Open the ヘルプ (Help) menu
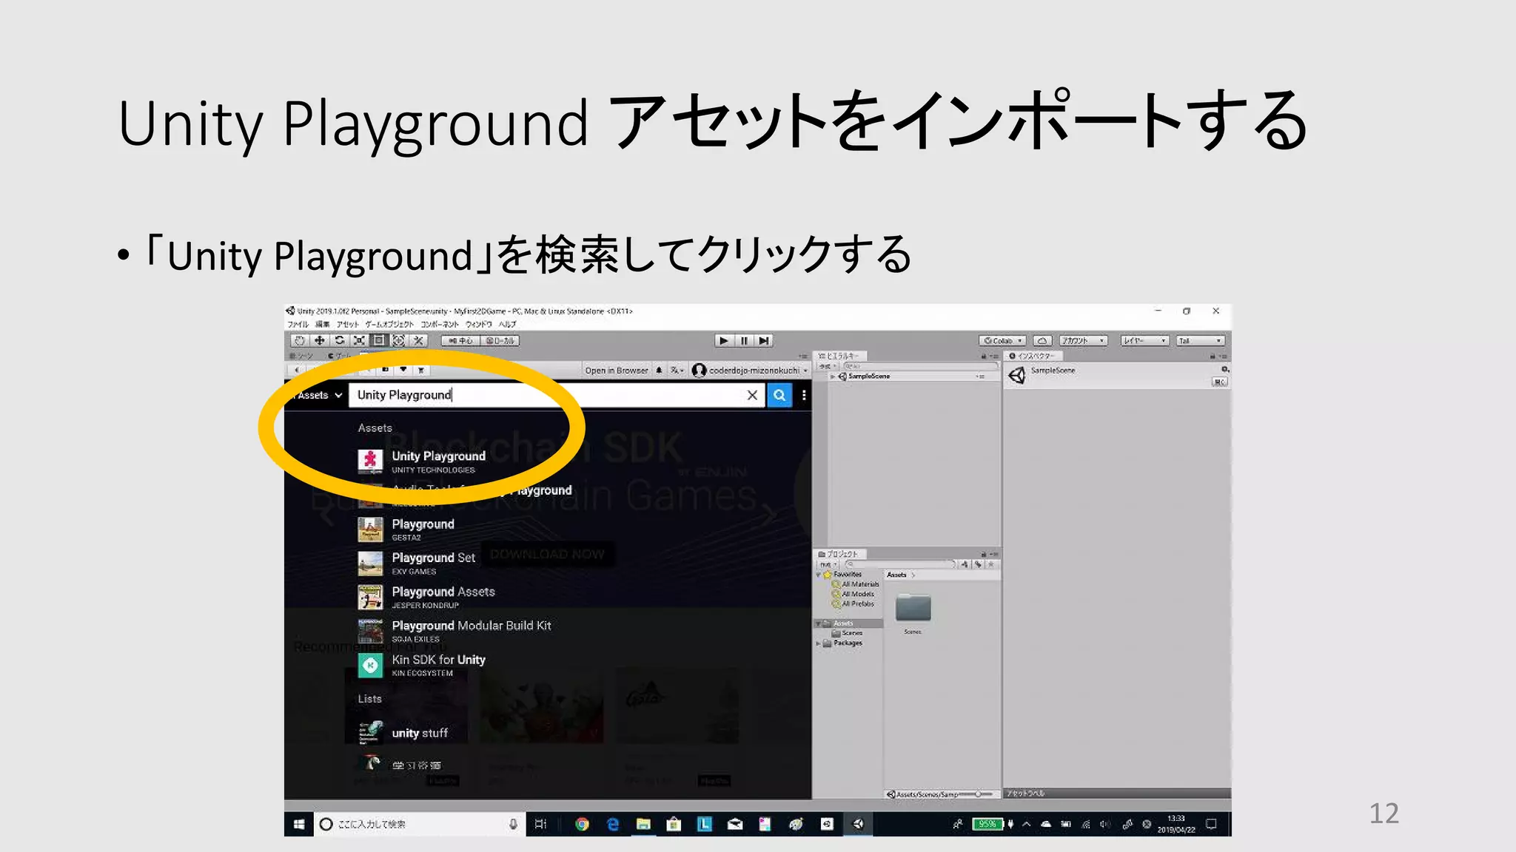 (507, 324)
